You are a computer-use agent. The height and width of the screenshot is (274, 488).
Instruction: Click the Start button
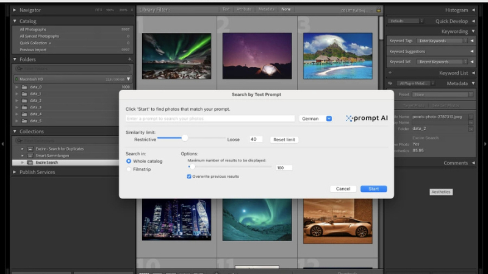[x=373, y=189]
